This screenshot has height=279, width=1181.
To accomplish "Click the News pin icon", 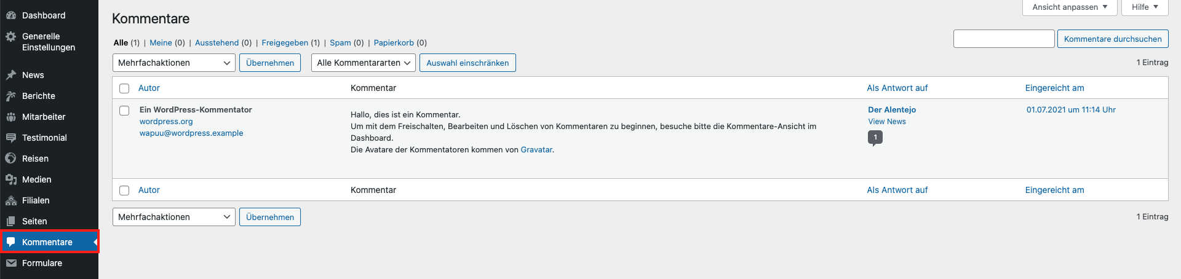I will pos(10,75).
